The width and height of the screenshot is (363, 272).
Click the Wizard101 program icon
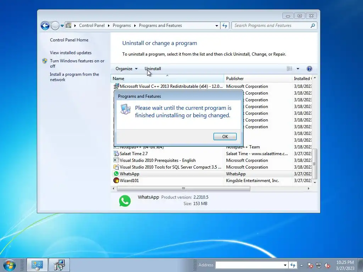(116, 180)
